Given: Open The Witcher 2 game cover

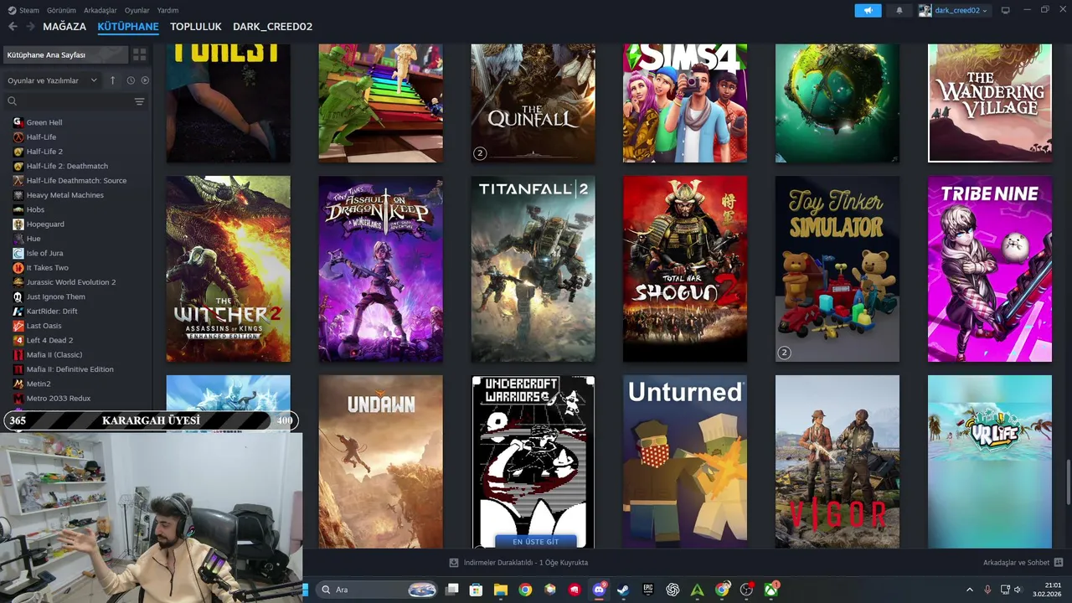Looking at the screenshot, I should click(x=229, y=269).
